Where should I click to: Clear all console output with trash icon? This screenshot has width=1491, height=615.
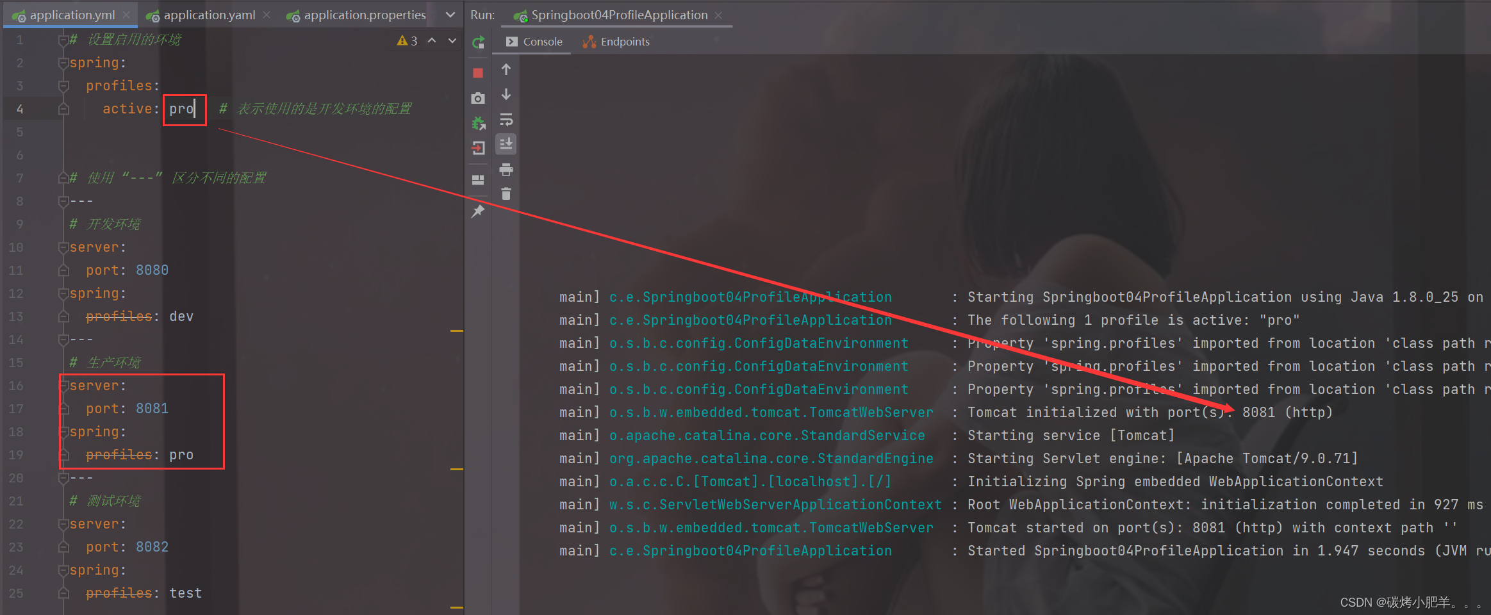506,193
